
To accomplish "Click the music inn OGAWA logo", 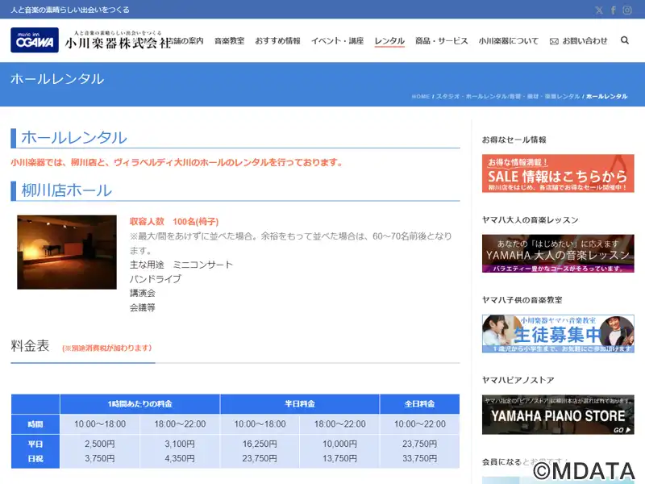I will coord(35,40).
